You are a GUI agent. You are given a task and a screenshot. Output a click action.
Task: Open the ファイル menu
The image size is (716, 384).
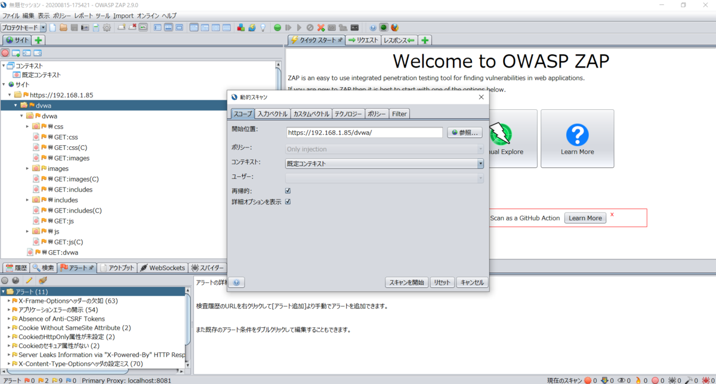[11, 16]
